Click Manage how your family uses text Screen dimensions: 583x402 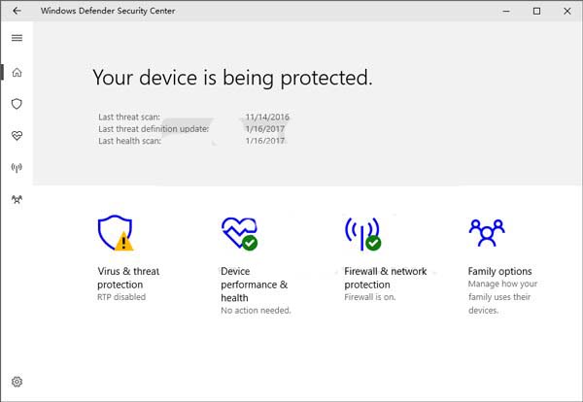[502, 297]
